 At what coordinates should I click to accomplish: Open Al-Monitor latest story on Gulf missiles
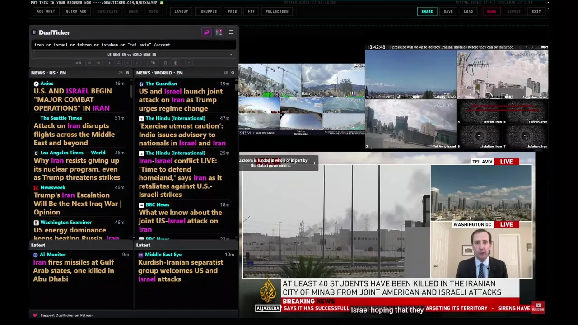[73, 271]
